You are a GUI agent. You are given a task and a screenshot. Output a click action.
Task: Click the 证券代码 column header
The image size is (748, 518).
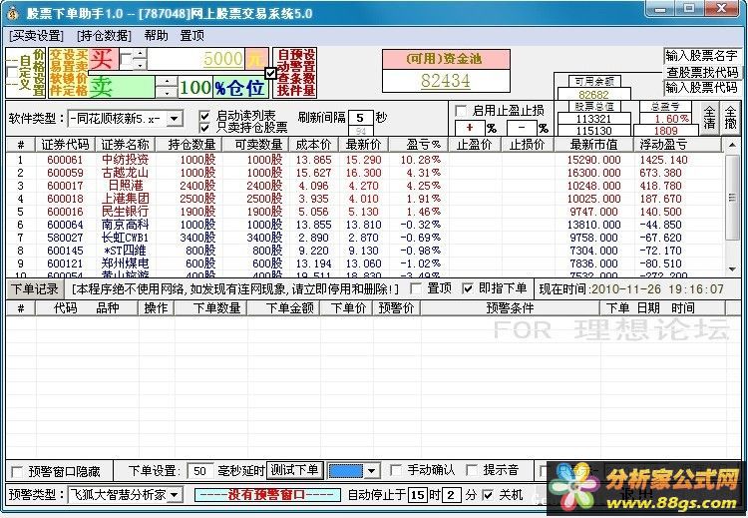pyautogui.click(x=65, y=144)
